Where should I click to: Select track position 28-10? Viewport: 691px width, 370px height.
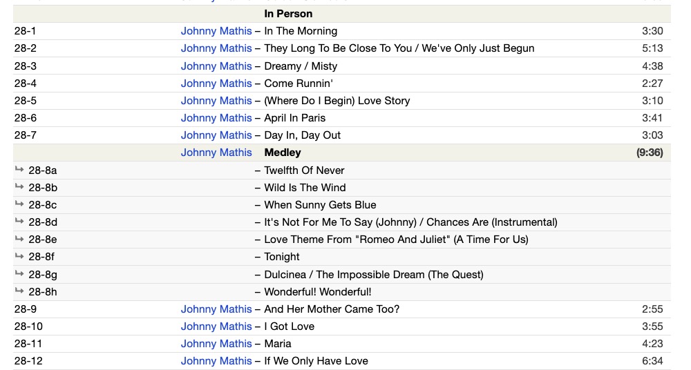28,327
